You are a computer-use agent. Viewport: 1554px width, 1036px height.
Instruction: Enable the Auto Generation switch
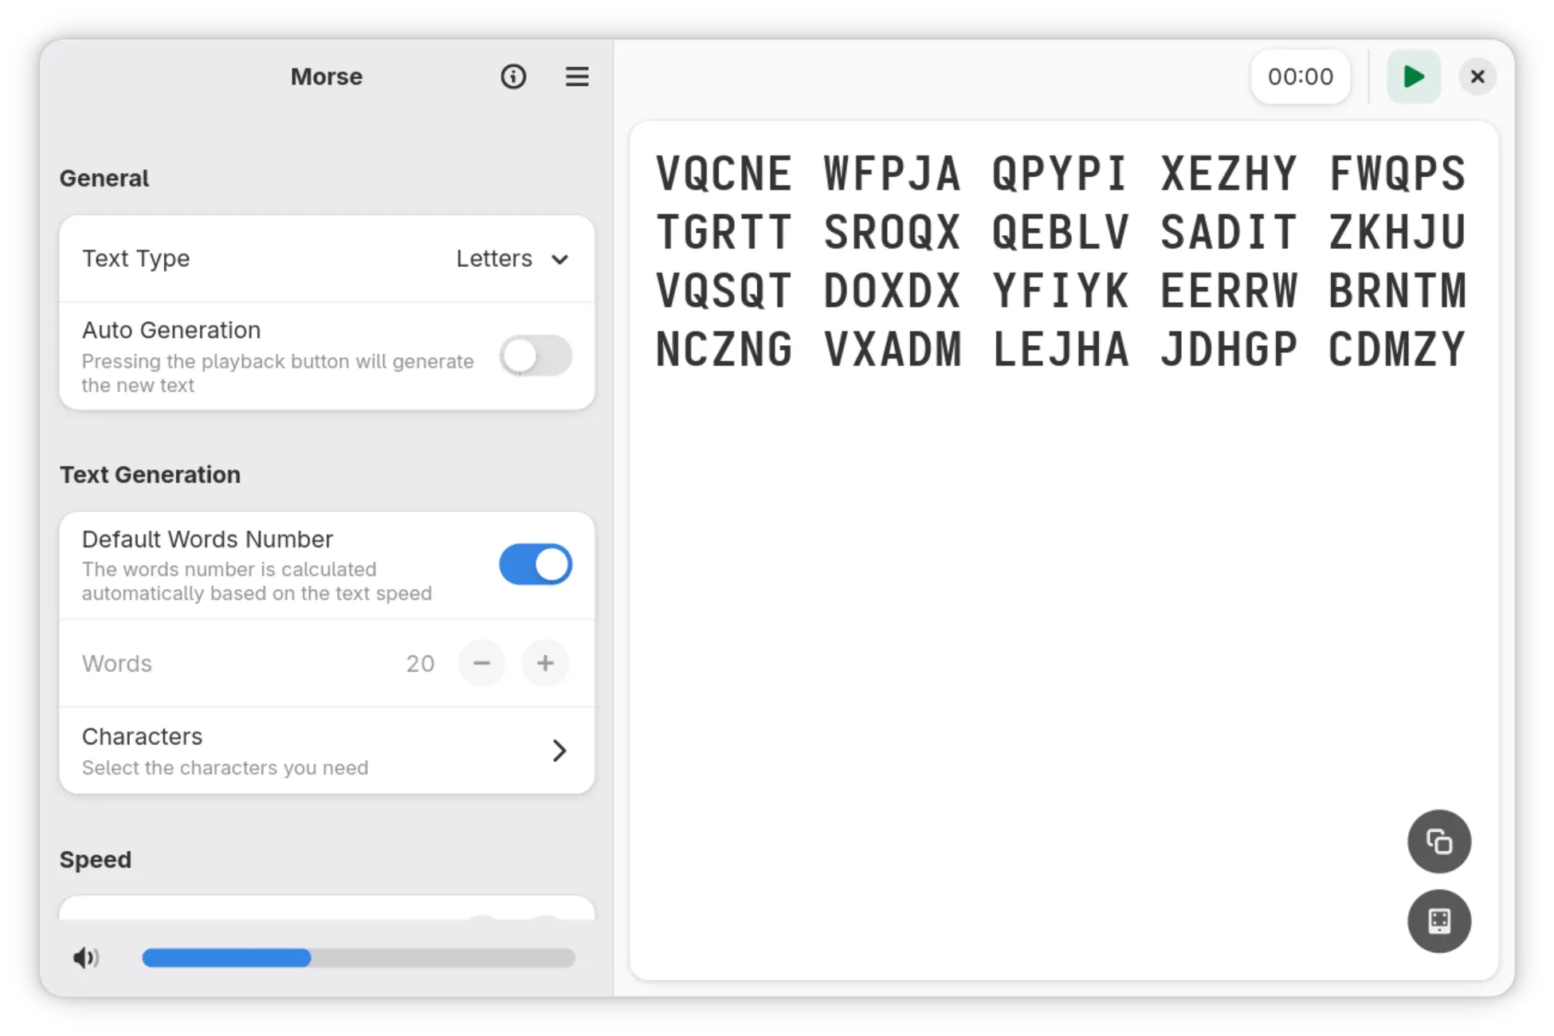(x=536, y=355)
